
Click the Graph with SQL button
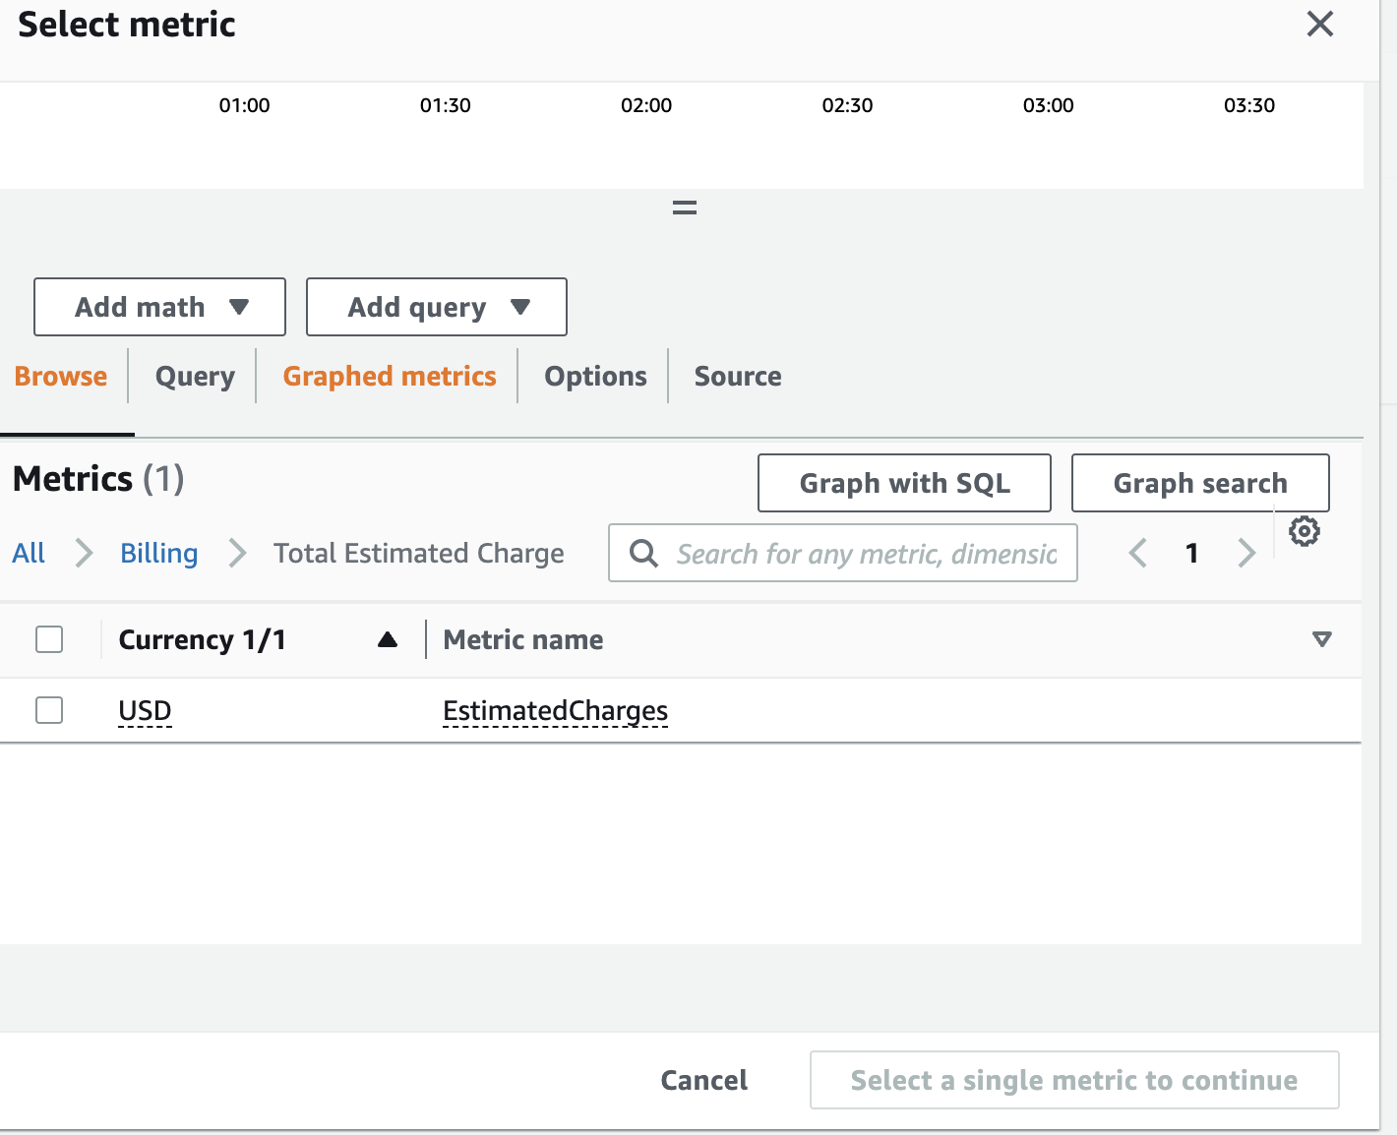(x=903, y=483)
